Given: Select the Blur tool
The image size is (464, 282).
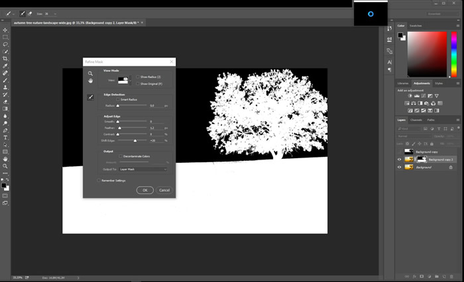Looking at the screenshot, I should [5, 116].
